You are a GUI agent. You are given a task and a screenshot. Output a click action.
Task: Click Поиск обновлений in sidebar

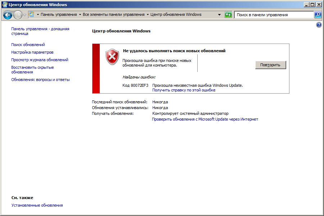tap(28, 45)
